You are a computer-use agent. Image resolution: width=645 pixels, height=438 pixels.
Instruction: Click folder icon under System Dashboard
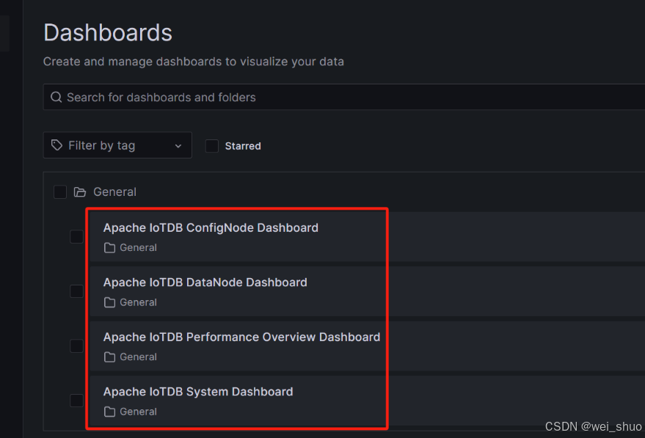[109, 412]
